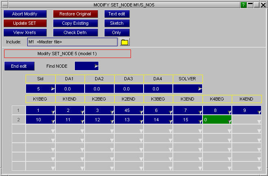Viewport: 268px width, 176px height.
Task: Click the K2END column header
Action: click(x=129, y=99)
